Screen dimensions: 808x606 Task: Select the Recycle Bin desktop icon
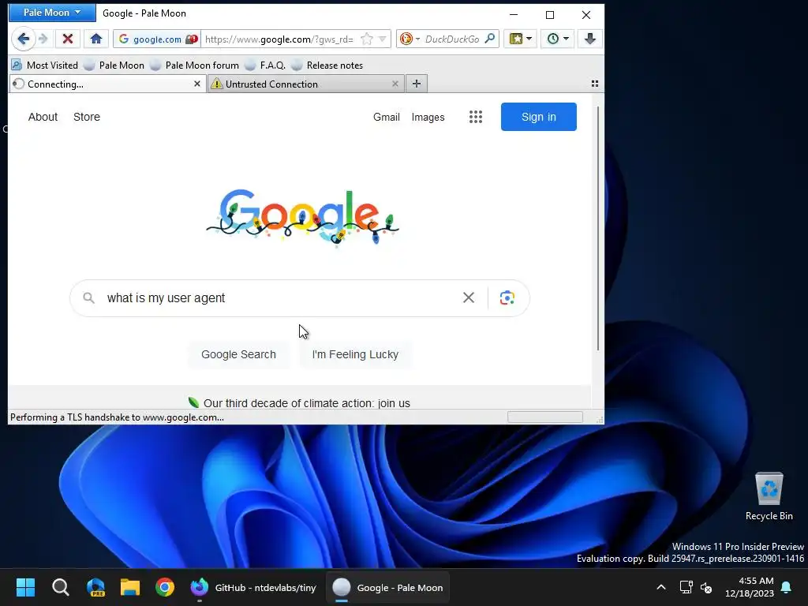pyautogui.click(x=769, y=496)
